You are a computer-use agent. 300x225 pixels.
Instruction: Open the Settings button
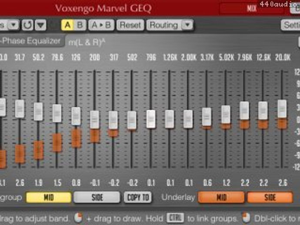point(290,25)
